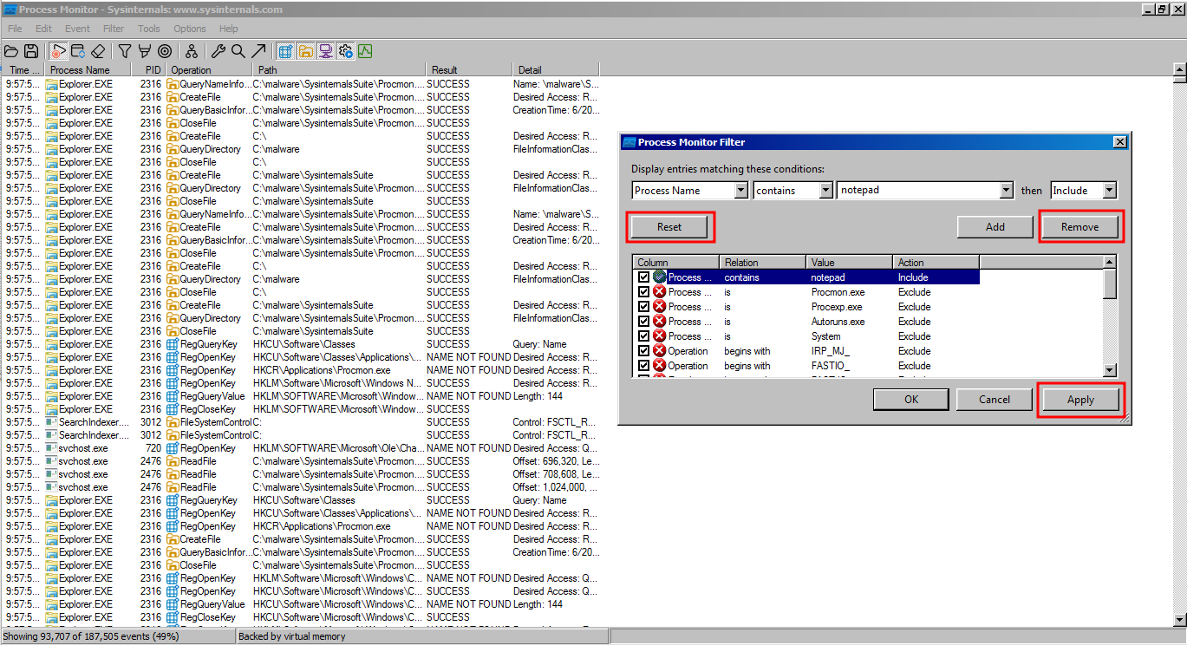Click the green include icon on notepad filter row
The image size is (1187, 645).
pos(660,277)
